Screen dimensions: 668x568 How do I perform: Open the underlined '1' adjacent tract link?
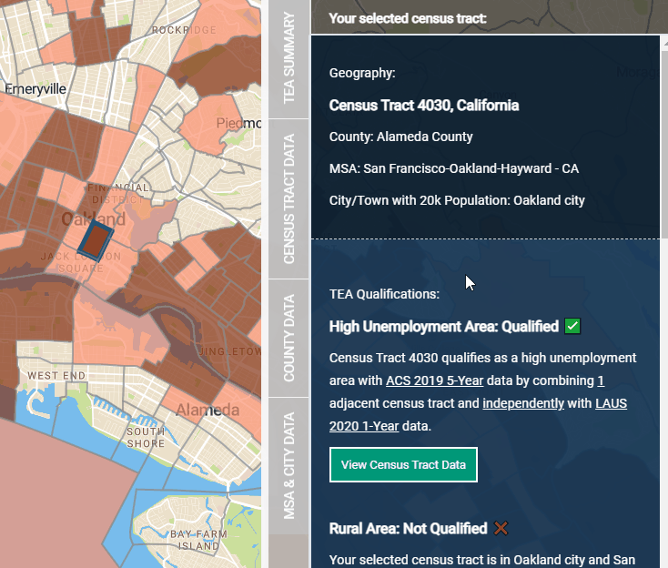[601, 380]
